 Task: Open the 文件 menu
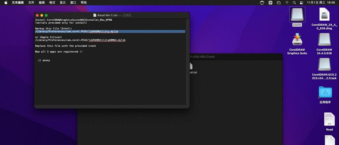31,3
